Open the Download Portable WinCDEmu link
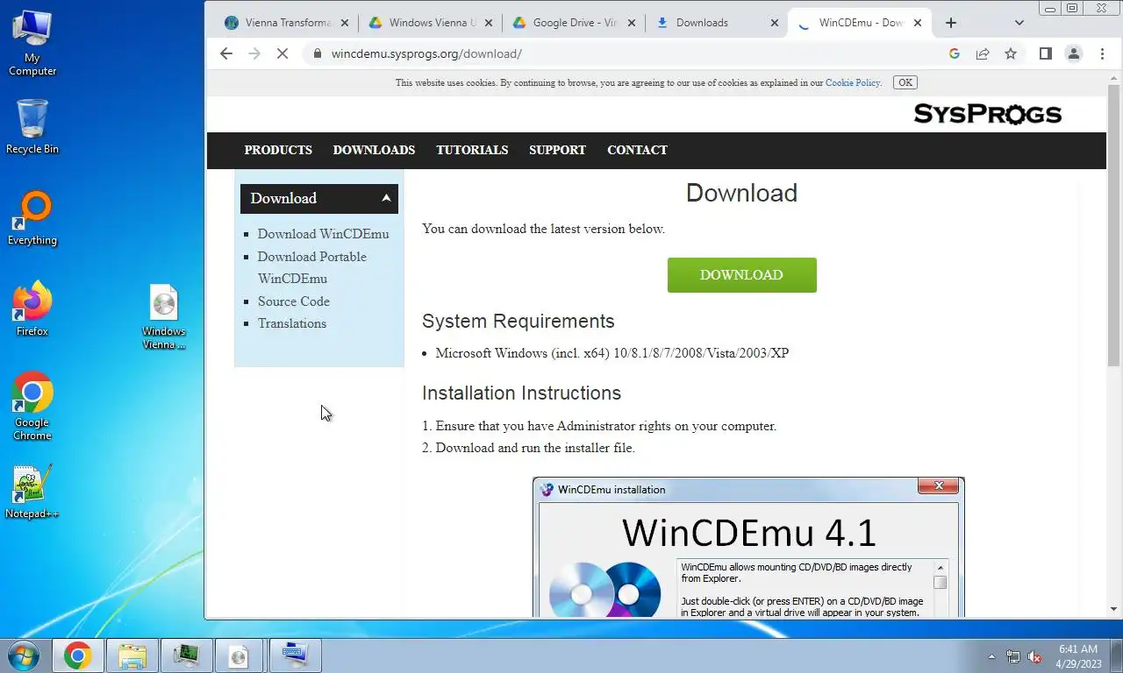Screen dimensions: 1123x673 coord(312,267)
